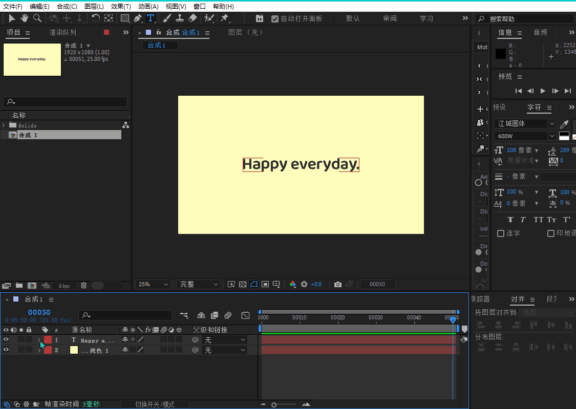Select the Brush tool
Image resolution: width=576 pixels, height=409 pixels.
coord(167,18)
